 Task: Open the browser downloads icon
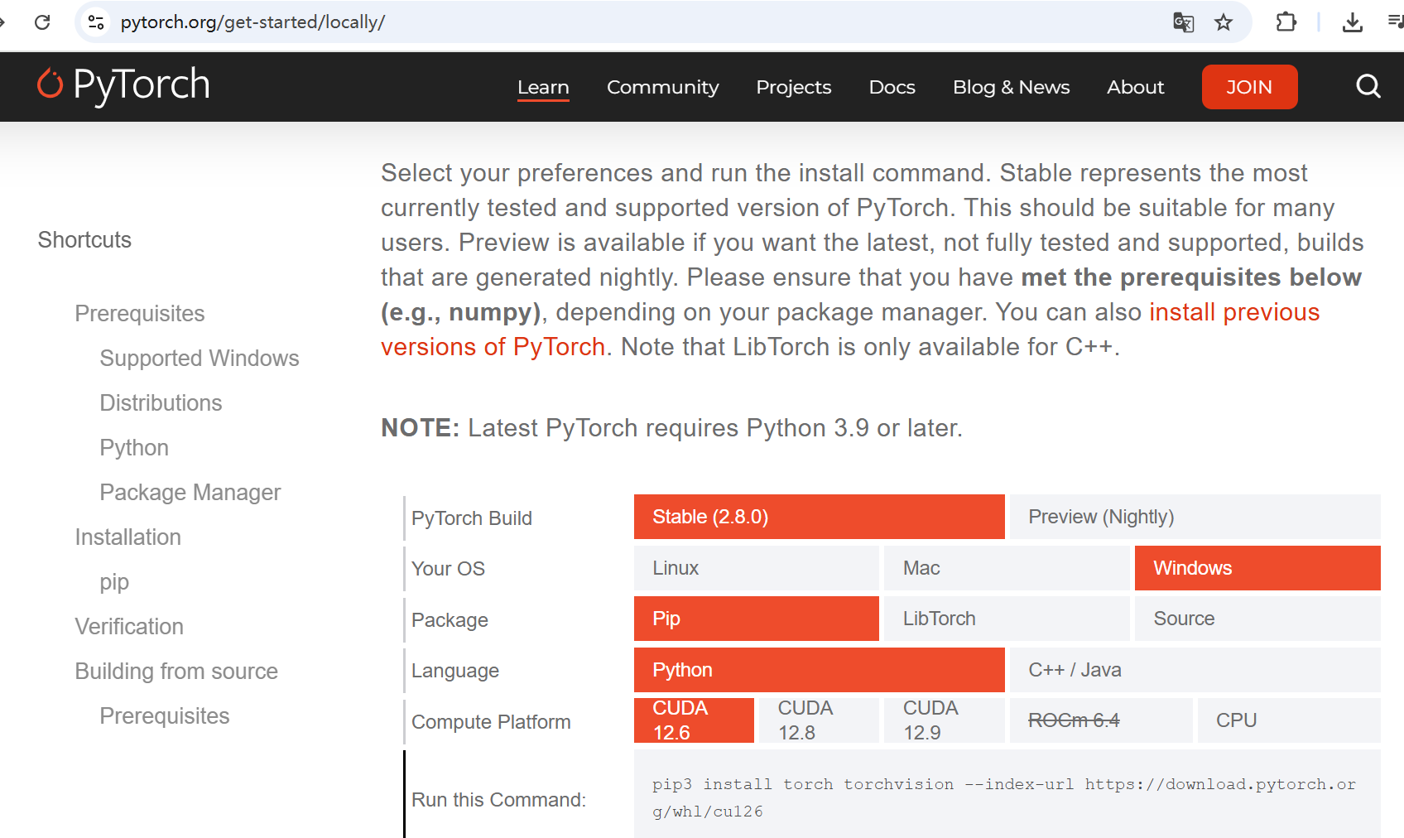coord(1353,22)
